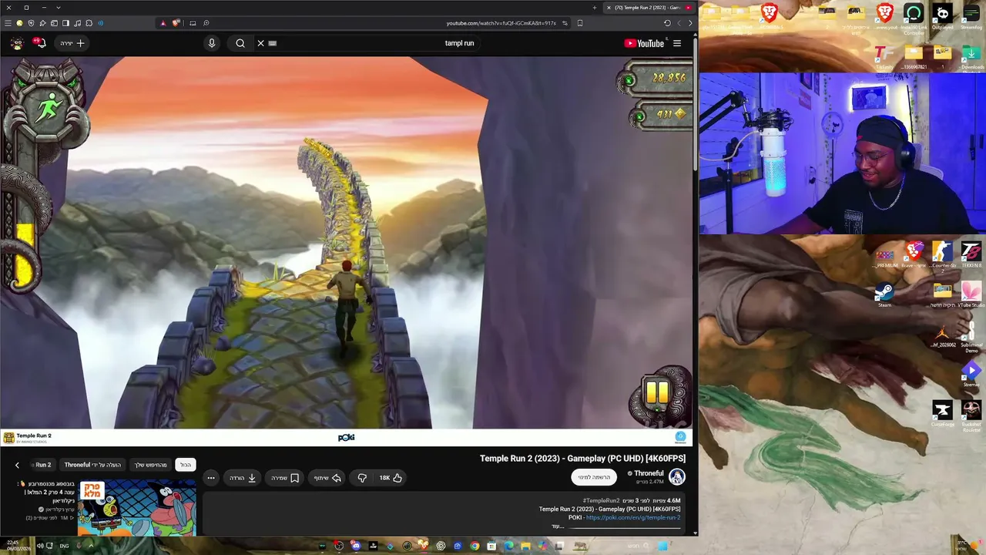Open the TEKKEN 8 desktop shortcut

pos(971,255)
